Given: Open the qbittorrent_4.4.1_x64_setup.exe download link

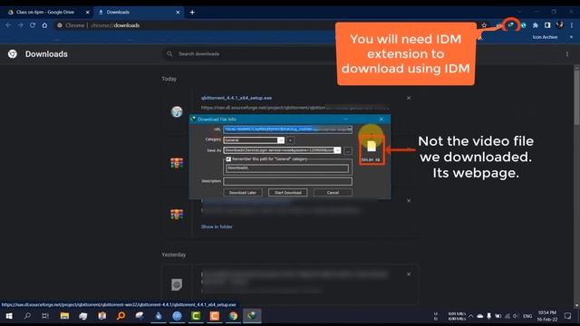Looking at the screenshot, I should 237,98.
